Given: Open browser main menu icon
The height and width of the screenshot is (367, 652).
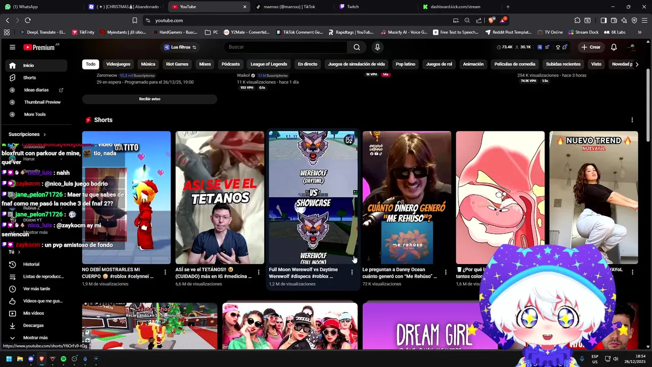Looking at the screenshot, I should (x=644, y=20).
